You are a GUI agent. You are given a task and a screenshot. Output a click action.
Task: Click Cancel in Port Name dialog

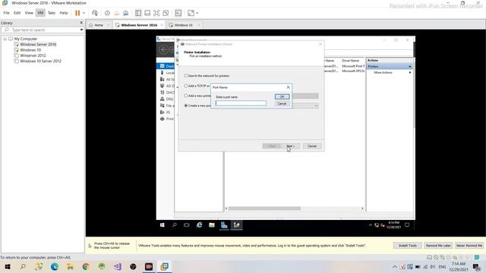282,103
